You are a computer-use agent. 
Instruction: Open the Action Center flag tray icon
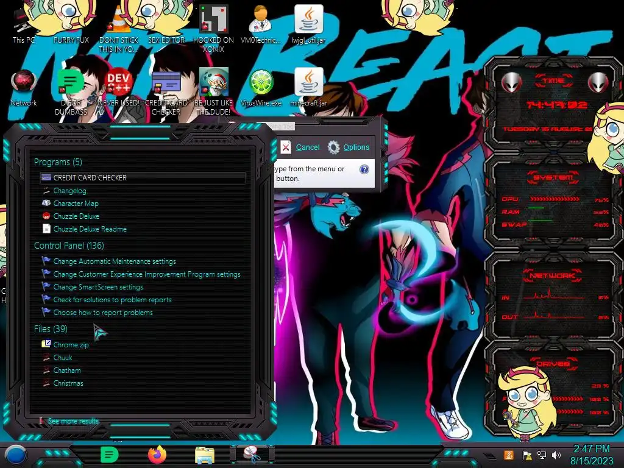coord(527,455)
